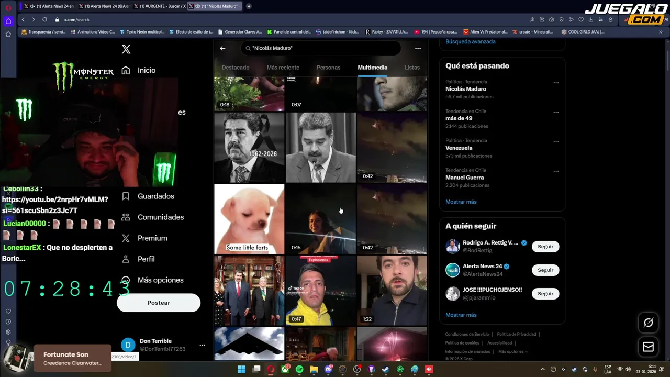Open Perfil person icon
The height and width of the screenshot is (377, 670).
(126, 259)
